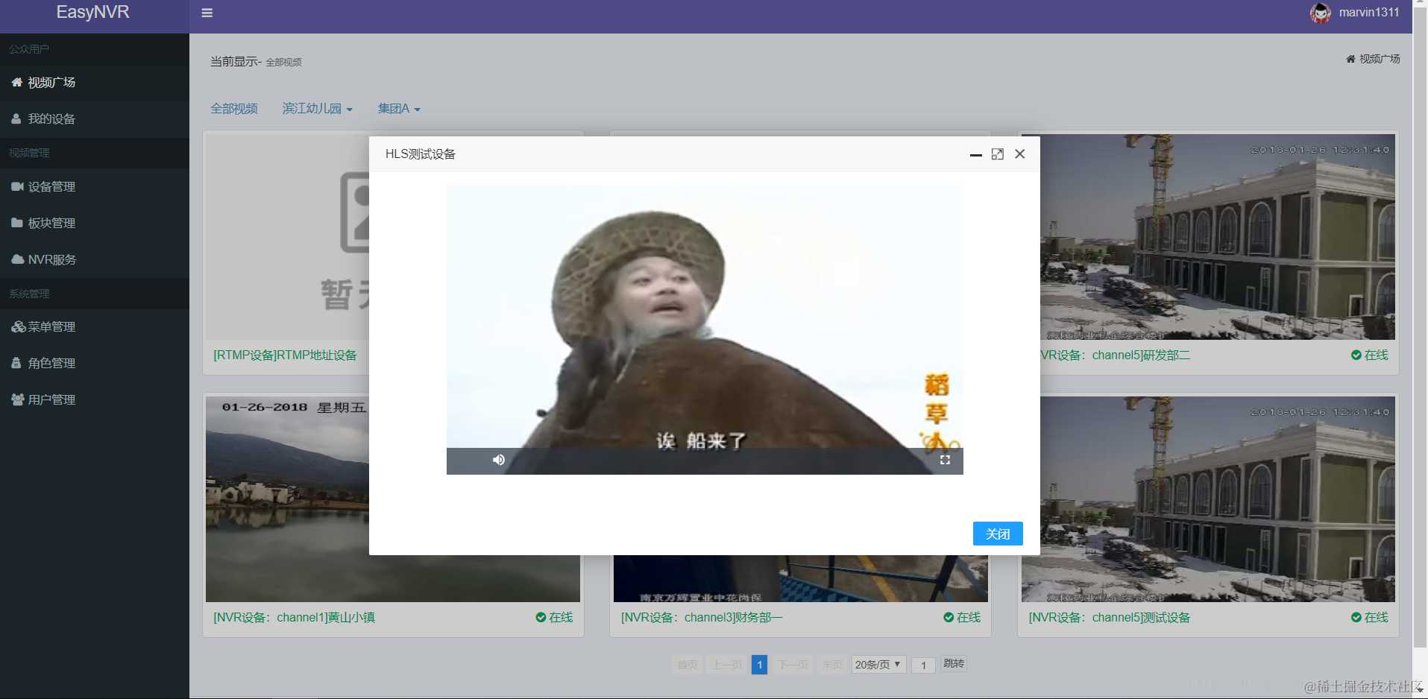The height and width of the screenshot is (699, 1428).
Task: Expand the 滨江幼儿园 dropdown
Action: tap(318, 109)
